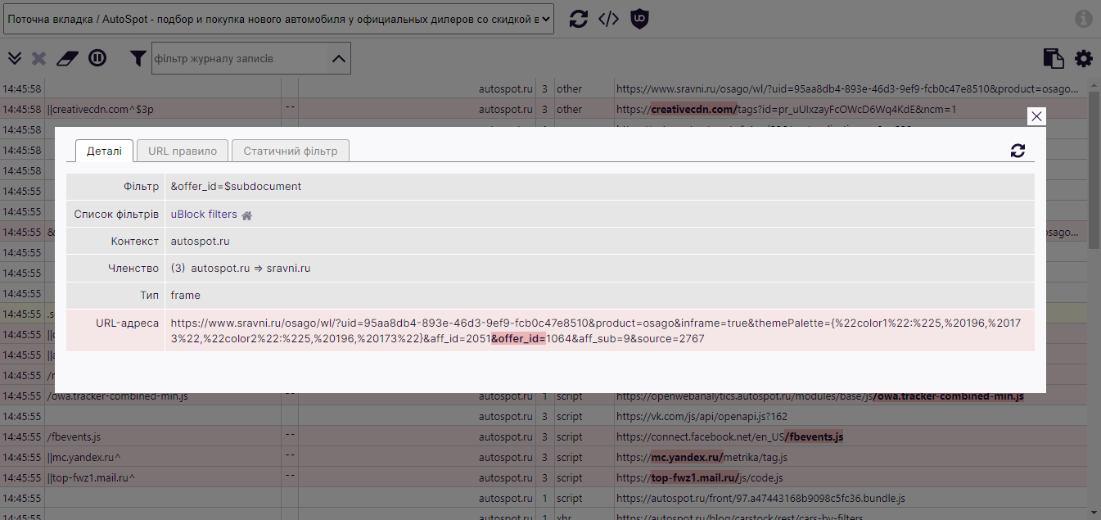1101x520 pixels.
Task: Open the uBlock filters list link
Action: [x=204, y=214]
